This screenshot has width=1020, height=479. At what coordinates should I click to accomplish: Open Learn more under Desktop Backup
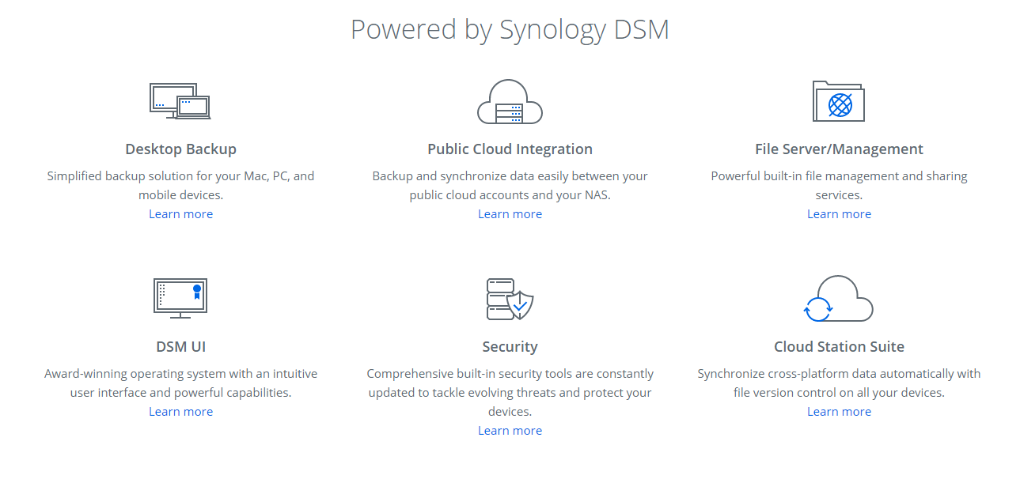pyautogui.click(x=180, y=214)
